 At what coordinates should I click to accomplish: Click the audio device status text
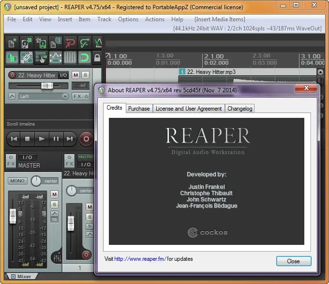pos(247,28)
